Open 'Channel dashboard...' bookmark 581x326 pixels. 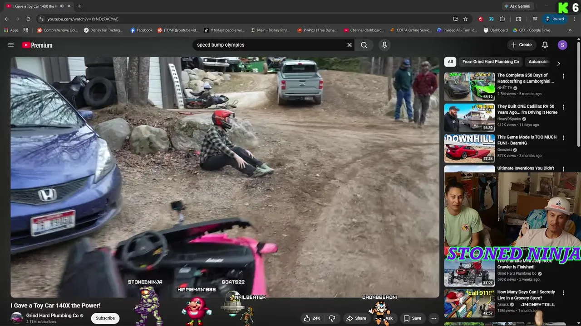[364, 30]
